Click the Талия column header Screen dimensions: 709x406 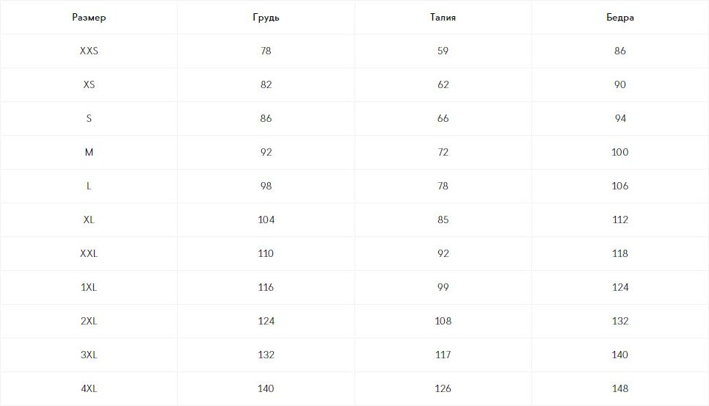443,18
